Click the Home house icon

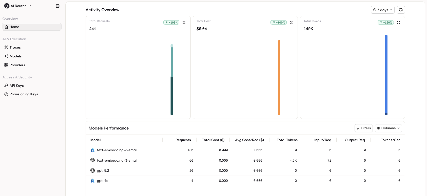click(6, 27)
